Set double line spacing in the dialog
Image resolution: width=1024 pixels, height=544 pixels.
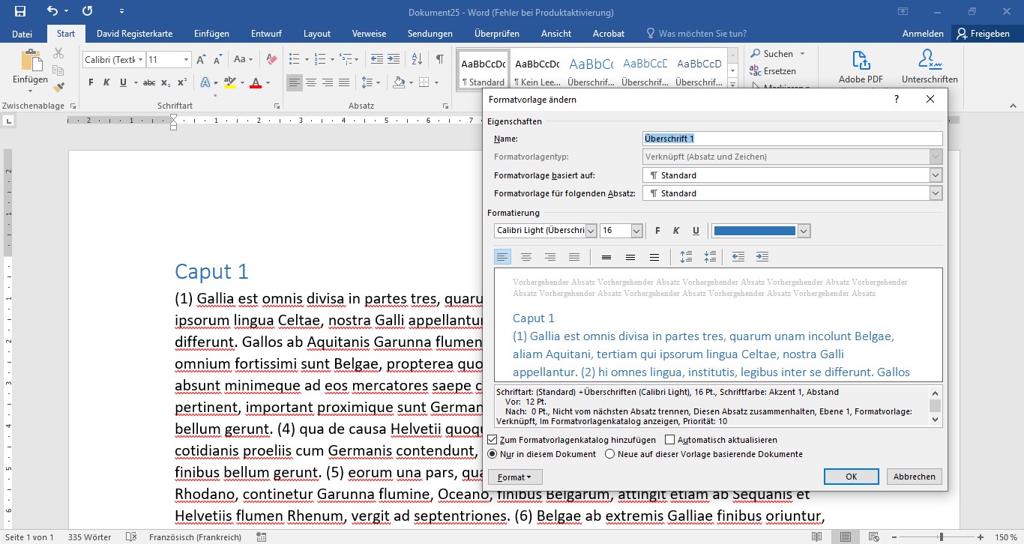[654, 257]
